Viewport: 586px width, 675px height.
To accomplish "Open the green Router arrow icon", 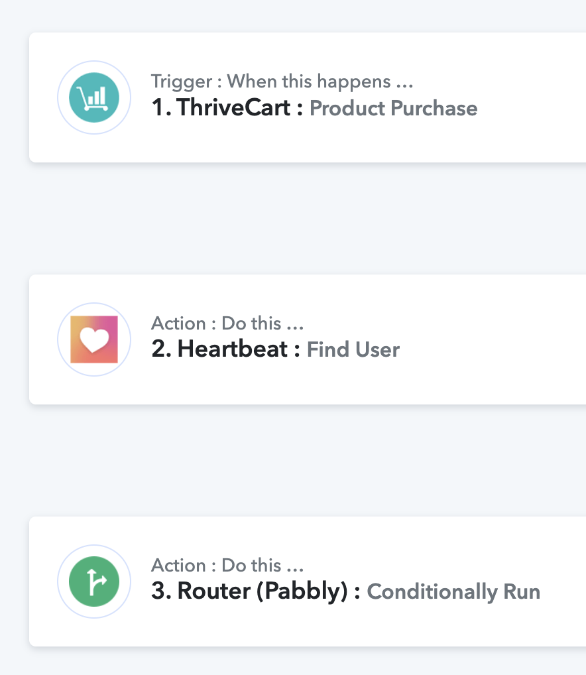I will (93, 582).
